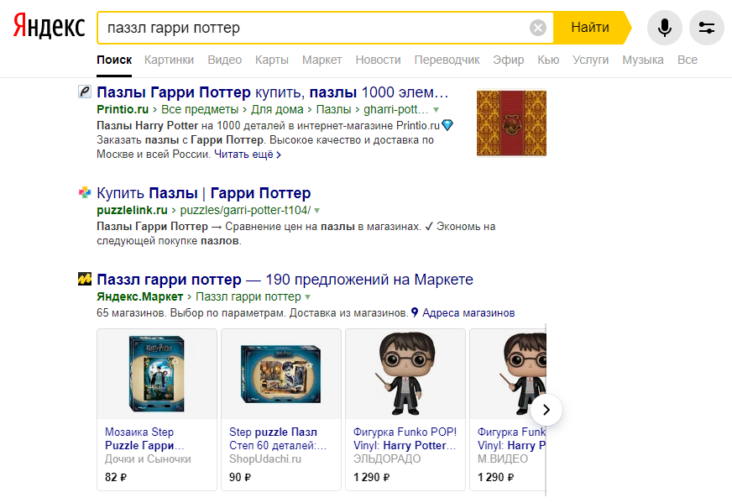The image size is (732, 503).
Task: Advance product carousel with right arrow
Action: pyautogui.click(x=546, y=410)
